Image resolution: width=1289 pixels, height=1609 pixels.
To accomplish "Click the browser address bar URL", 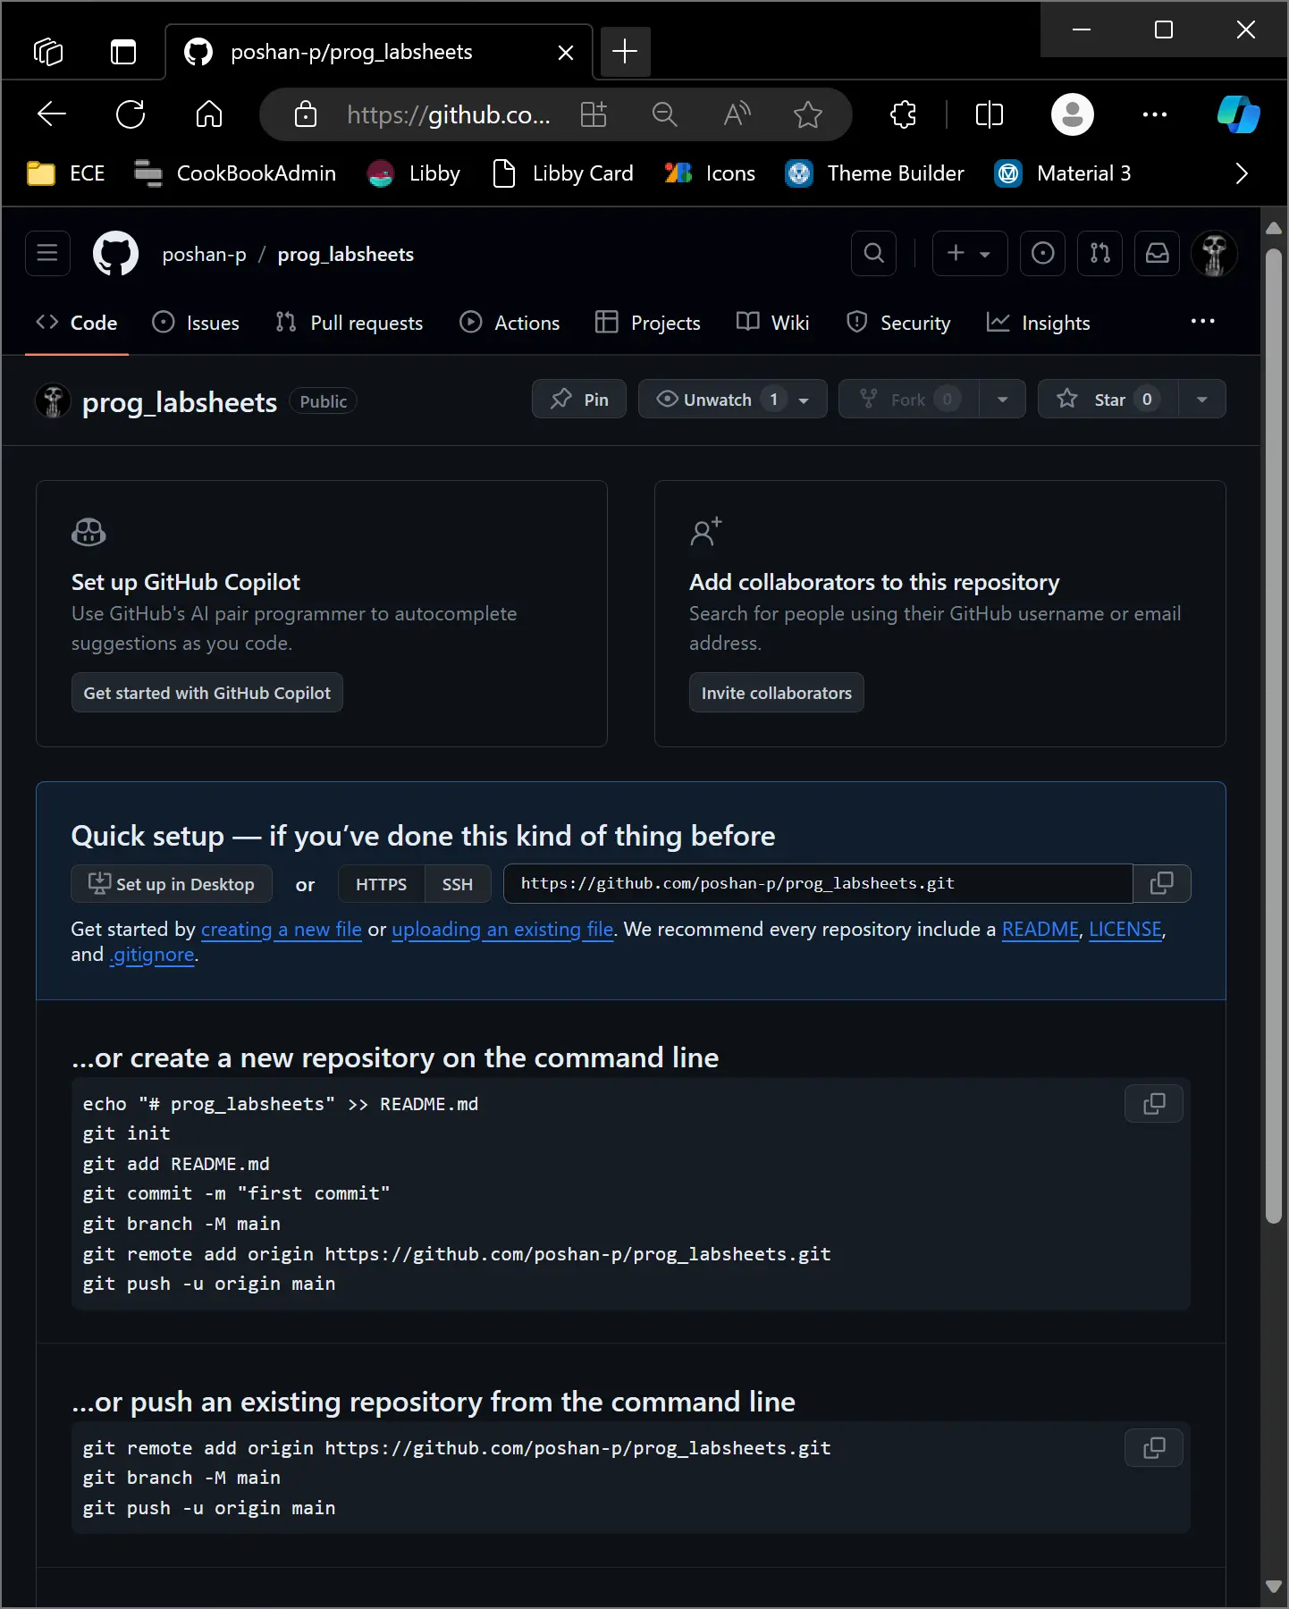I will click(x=449, y=114).
